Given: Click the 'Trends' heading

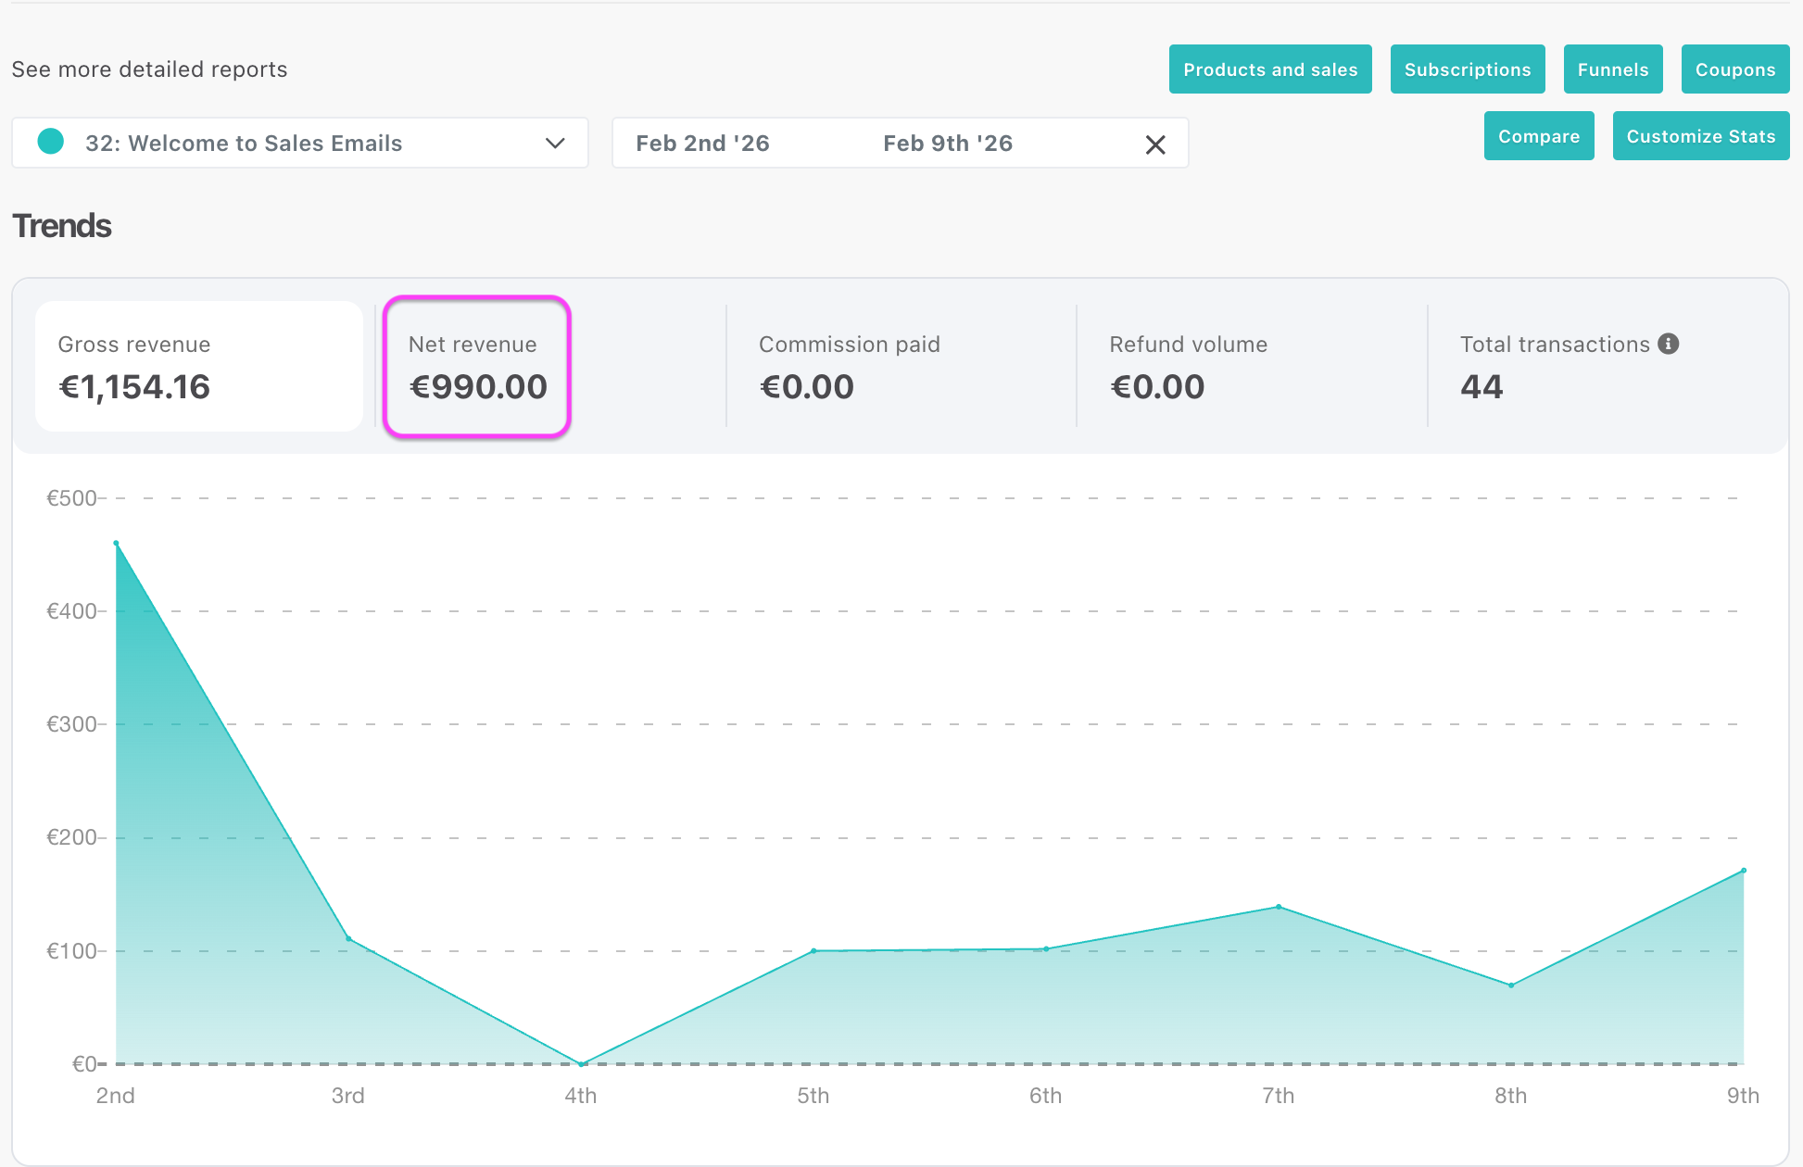Looking at the screenshot, I should (62, 226).
